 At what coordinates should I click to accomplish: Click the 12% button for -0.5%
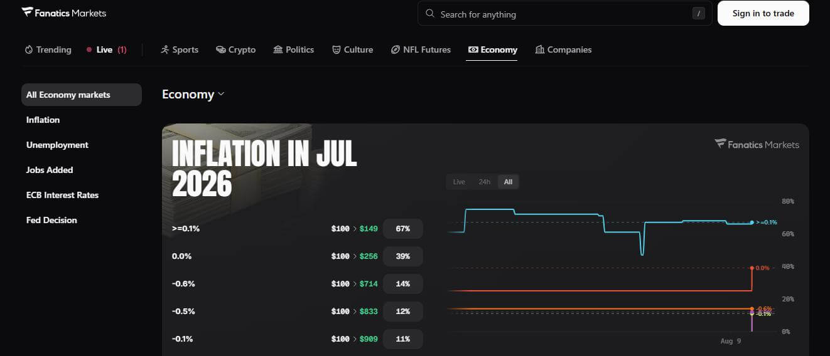click(403, 311)
